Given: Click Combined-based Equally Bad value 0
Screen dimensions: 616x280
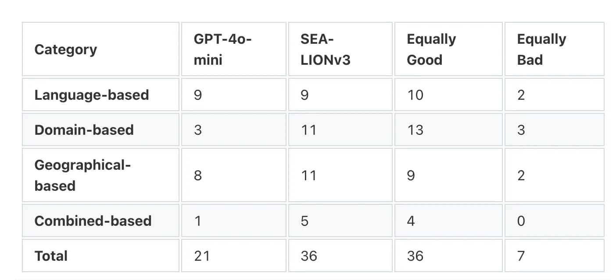Looking at the screenshot, I should pyautogui.click(x=521, y=221).
